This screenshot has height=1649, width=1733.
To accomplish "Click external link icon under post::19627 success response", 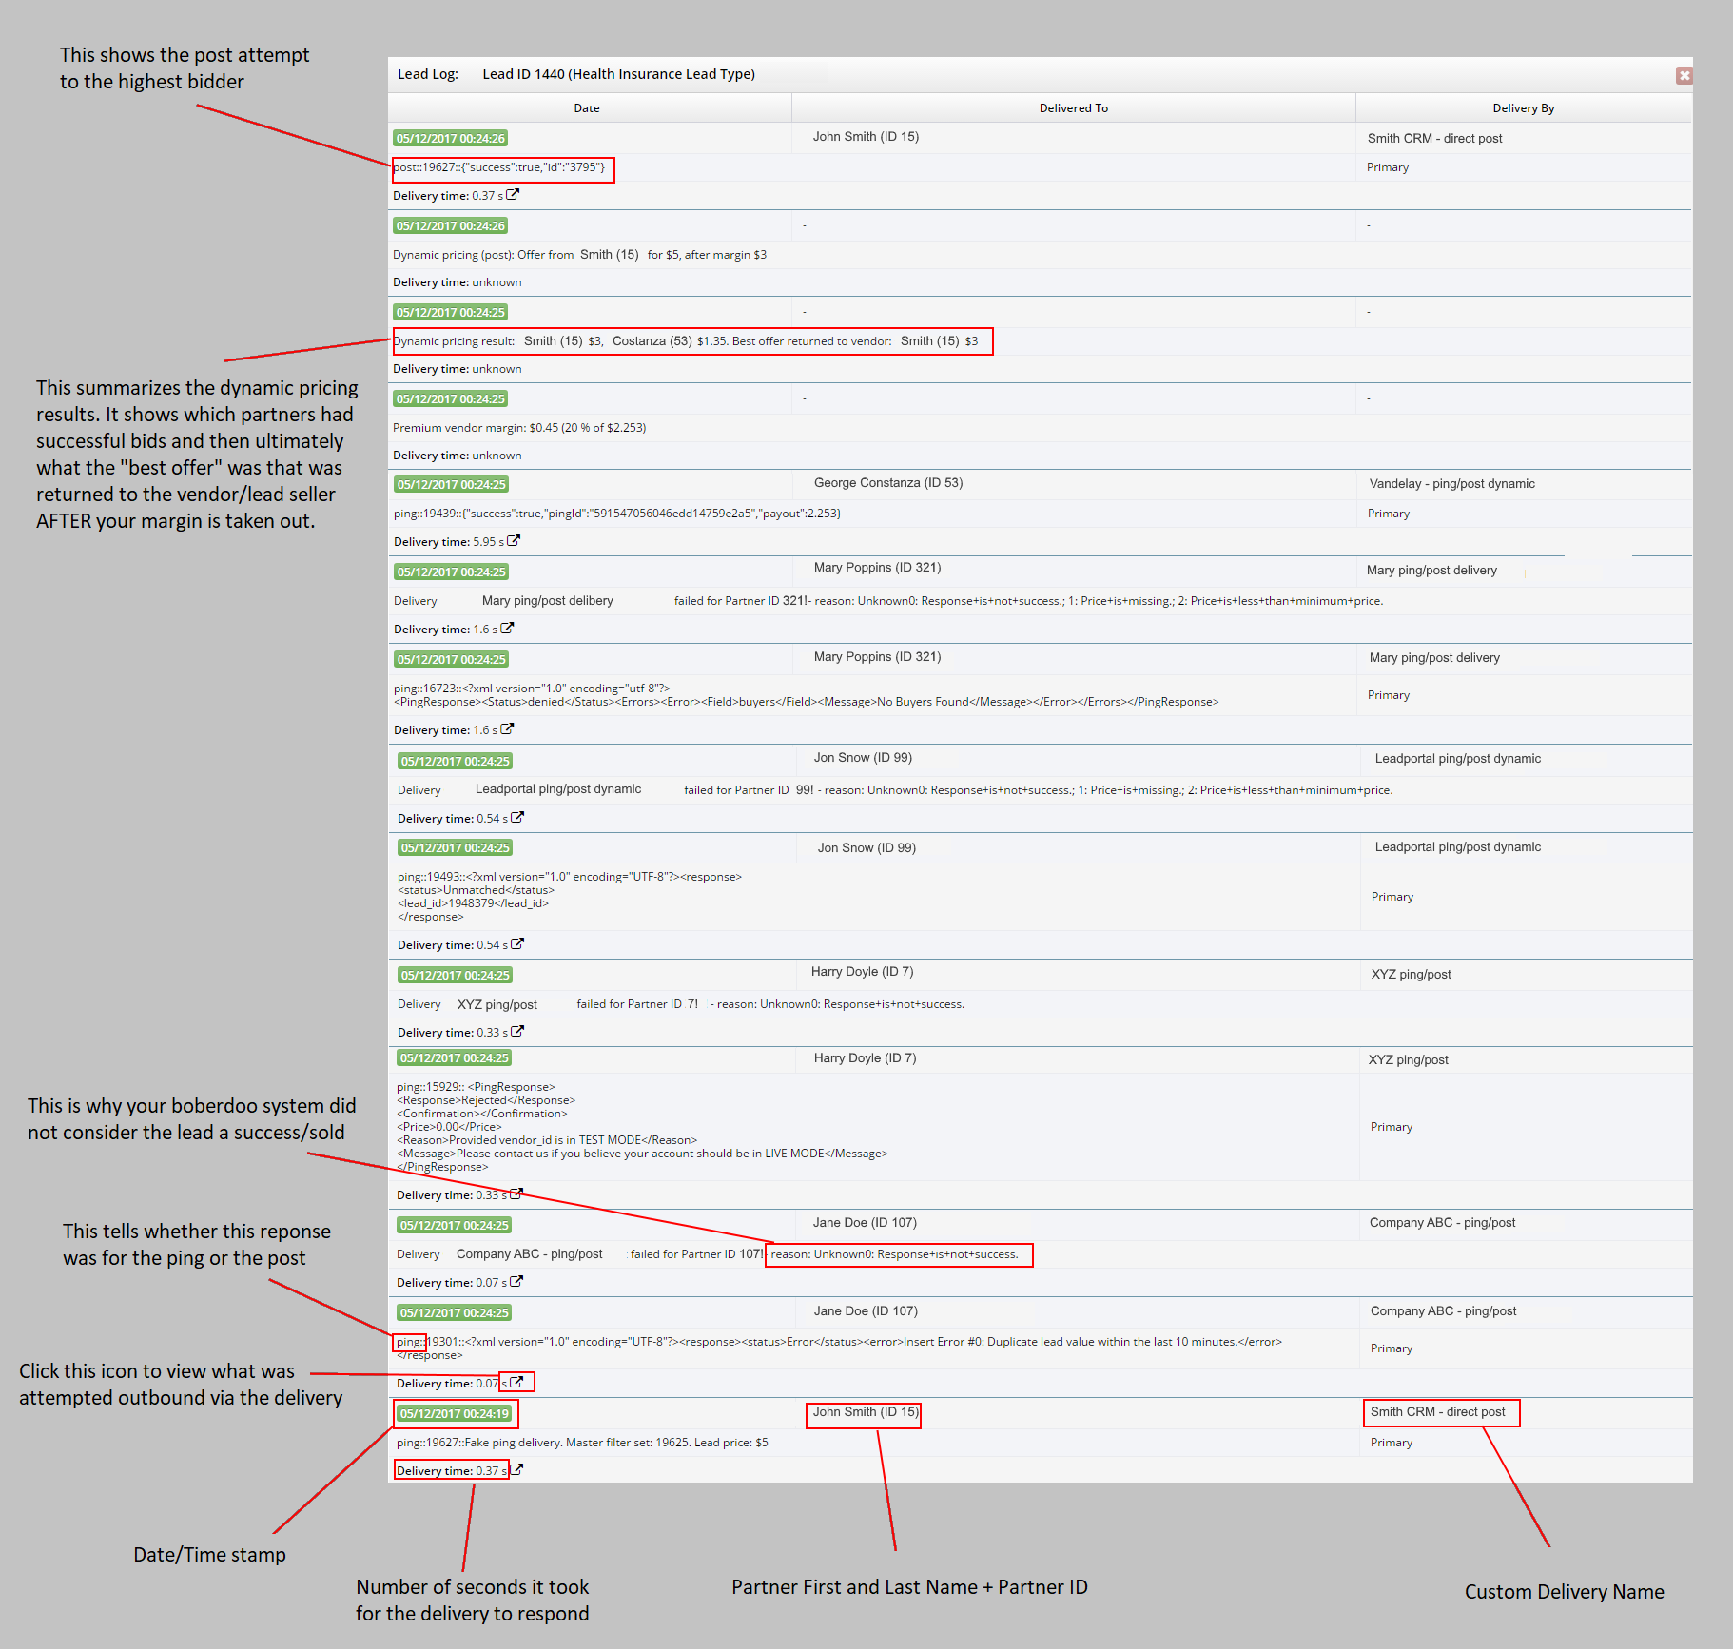I will [513, 195].
